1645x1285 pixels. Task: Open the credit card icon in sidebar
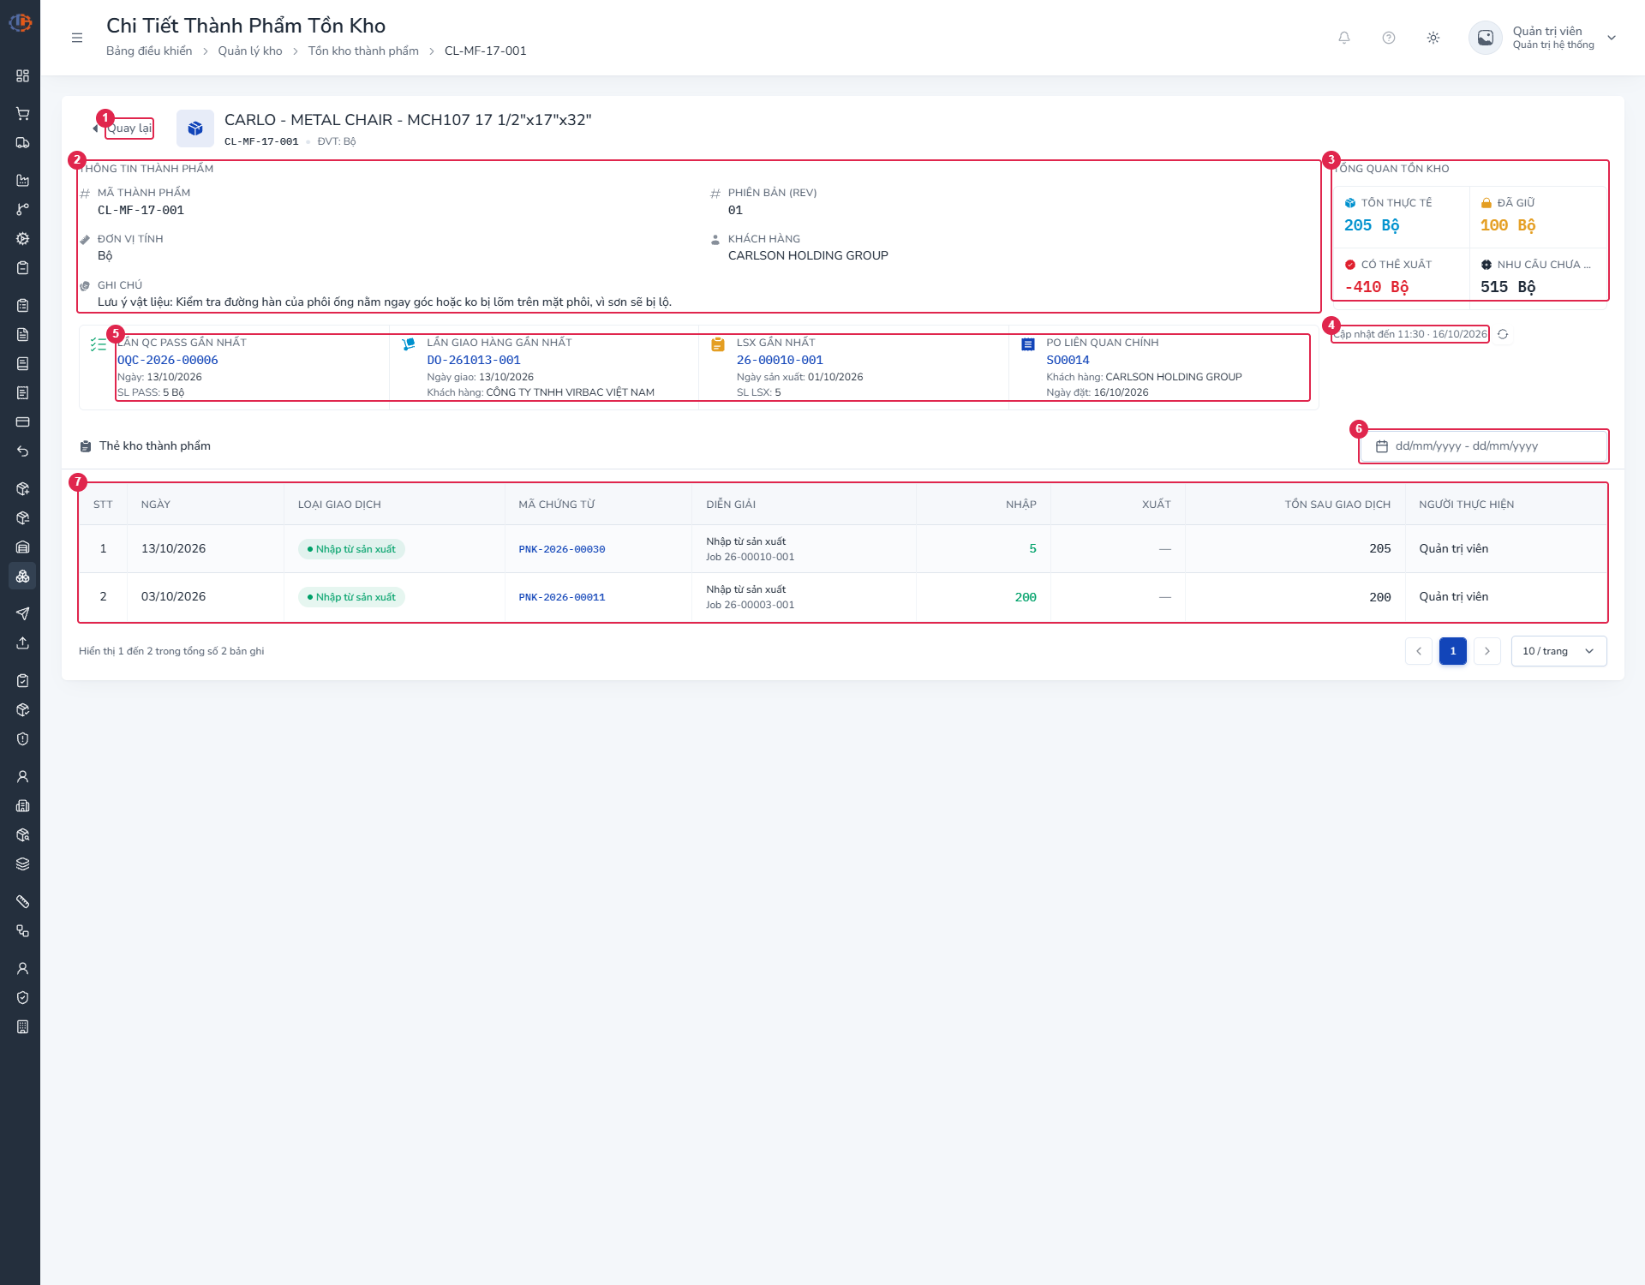point(23,422)
